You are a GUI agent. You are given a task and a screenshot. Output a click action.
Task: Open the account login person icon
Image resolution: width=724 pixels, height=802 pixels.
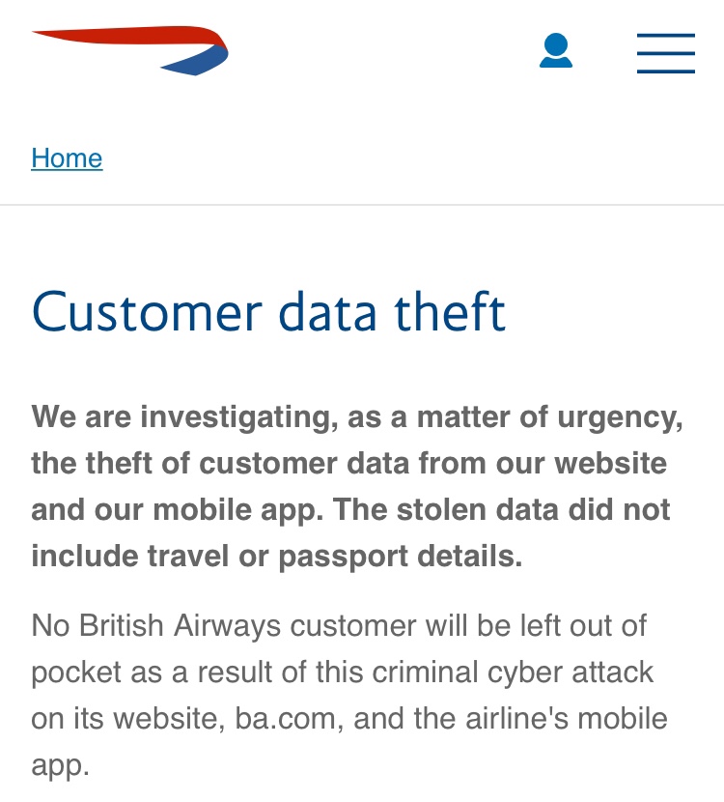click(x=556, y=50)
